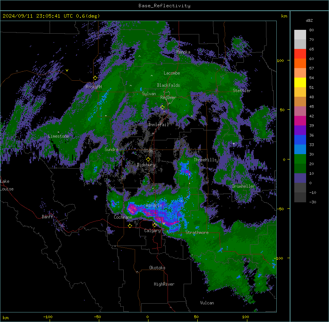Click the km unit label at bottom-left
This screenshot has height=322, width=329.
[x=6, y=318]
